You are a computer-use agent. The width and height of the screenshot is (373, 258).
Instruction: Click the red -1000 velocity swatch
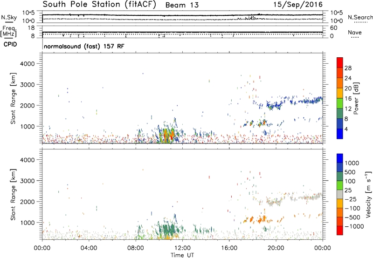click(340, 231)
